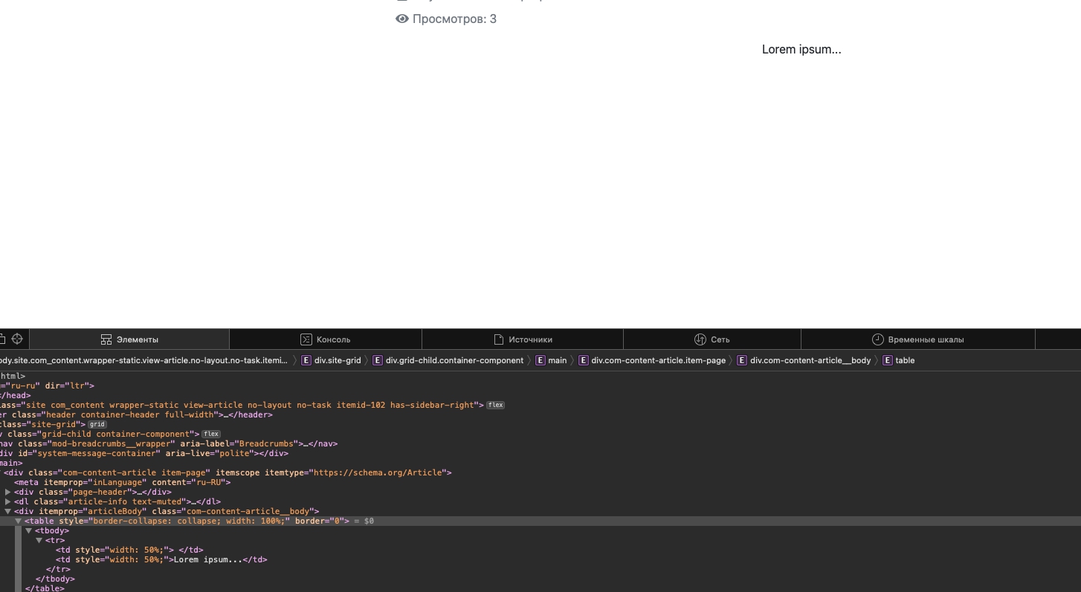Click the E icon before div.grid-child.container-component breadcrumb
1081x592 pixels.
378,360
